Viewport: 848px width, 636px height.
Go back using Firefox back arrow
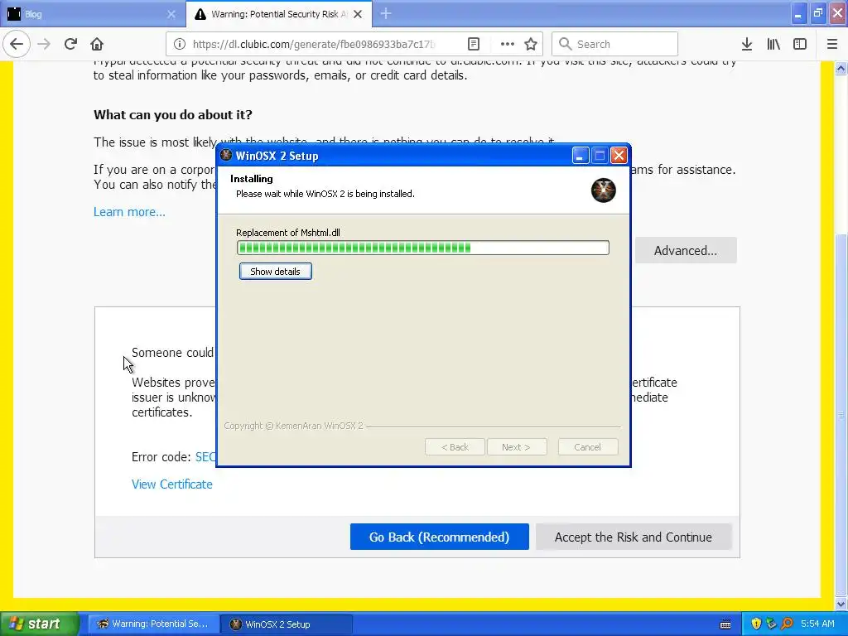[17, 44]
